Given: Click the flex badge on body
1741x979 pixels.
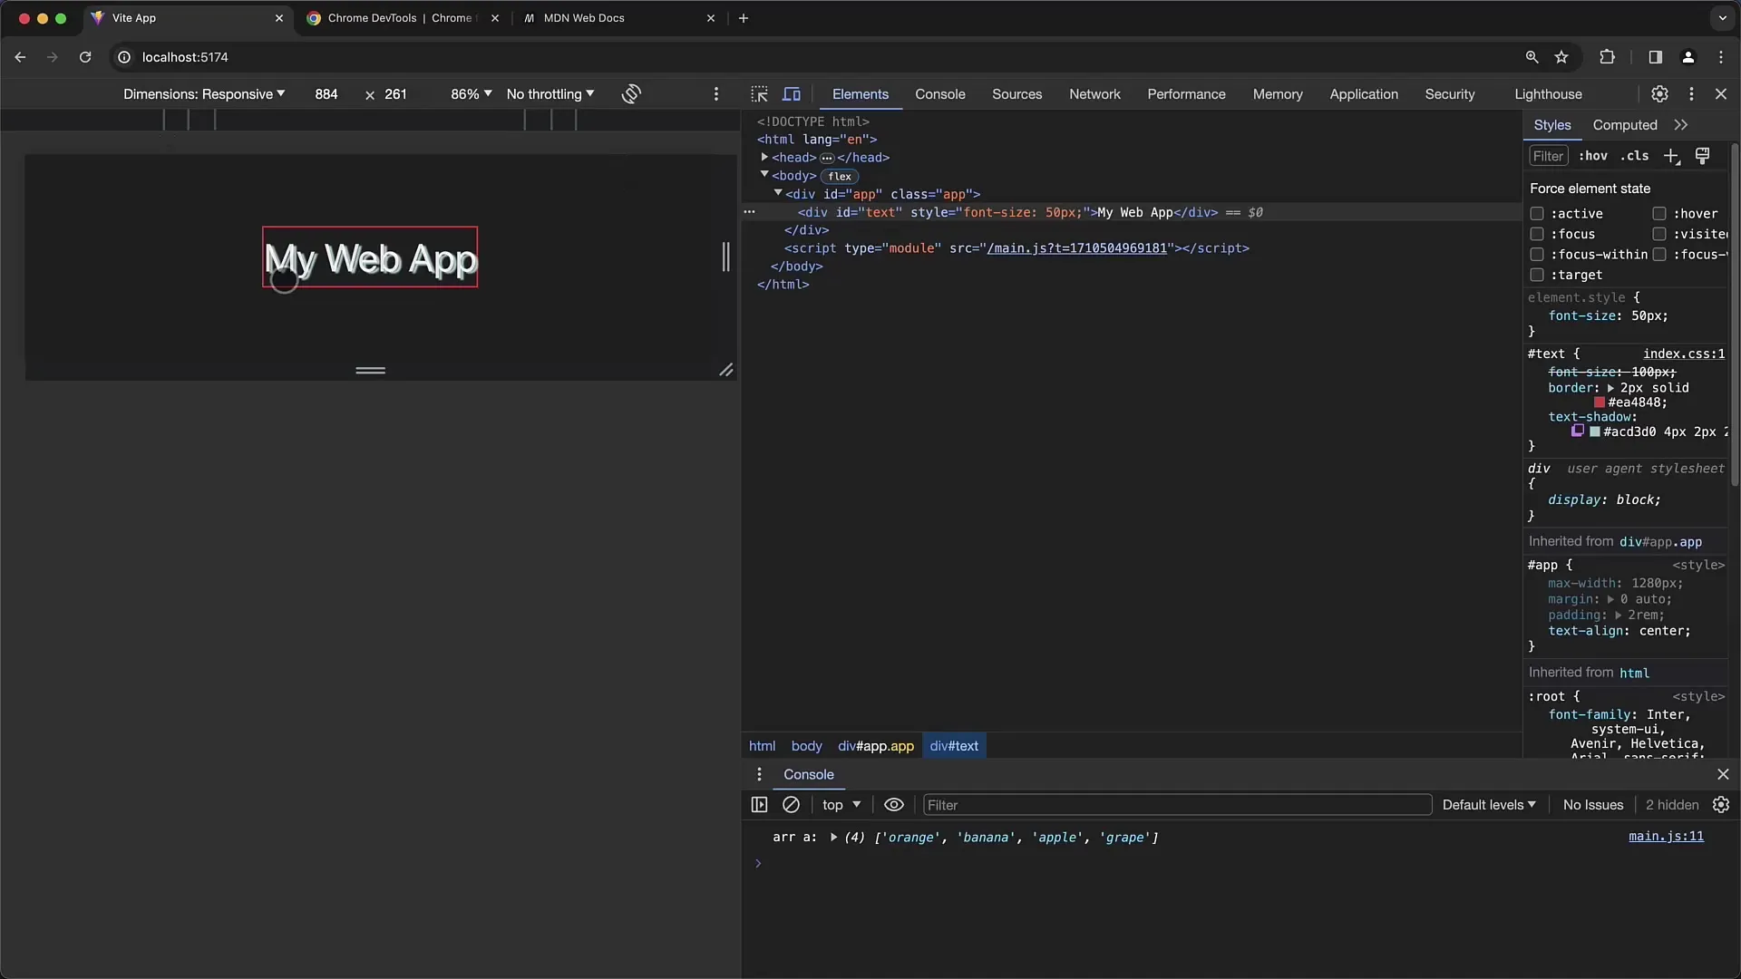Looking at the screenshot, I should (x=840, y=177).
